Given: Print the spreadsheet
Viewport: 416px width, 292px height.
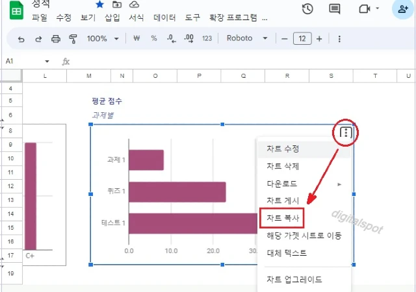Looking at the screenshot, I should tap(56, 39).
